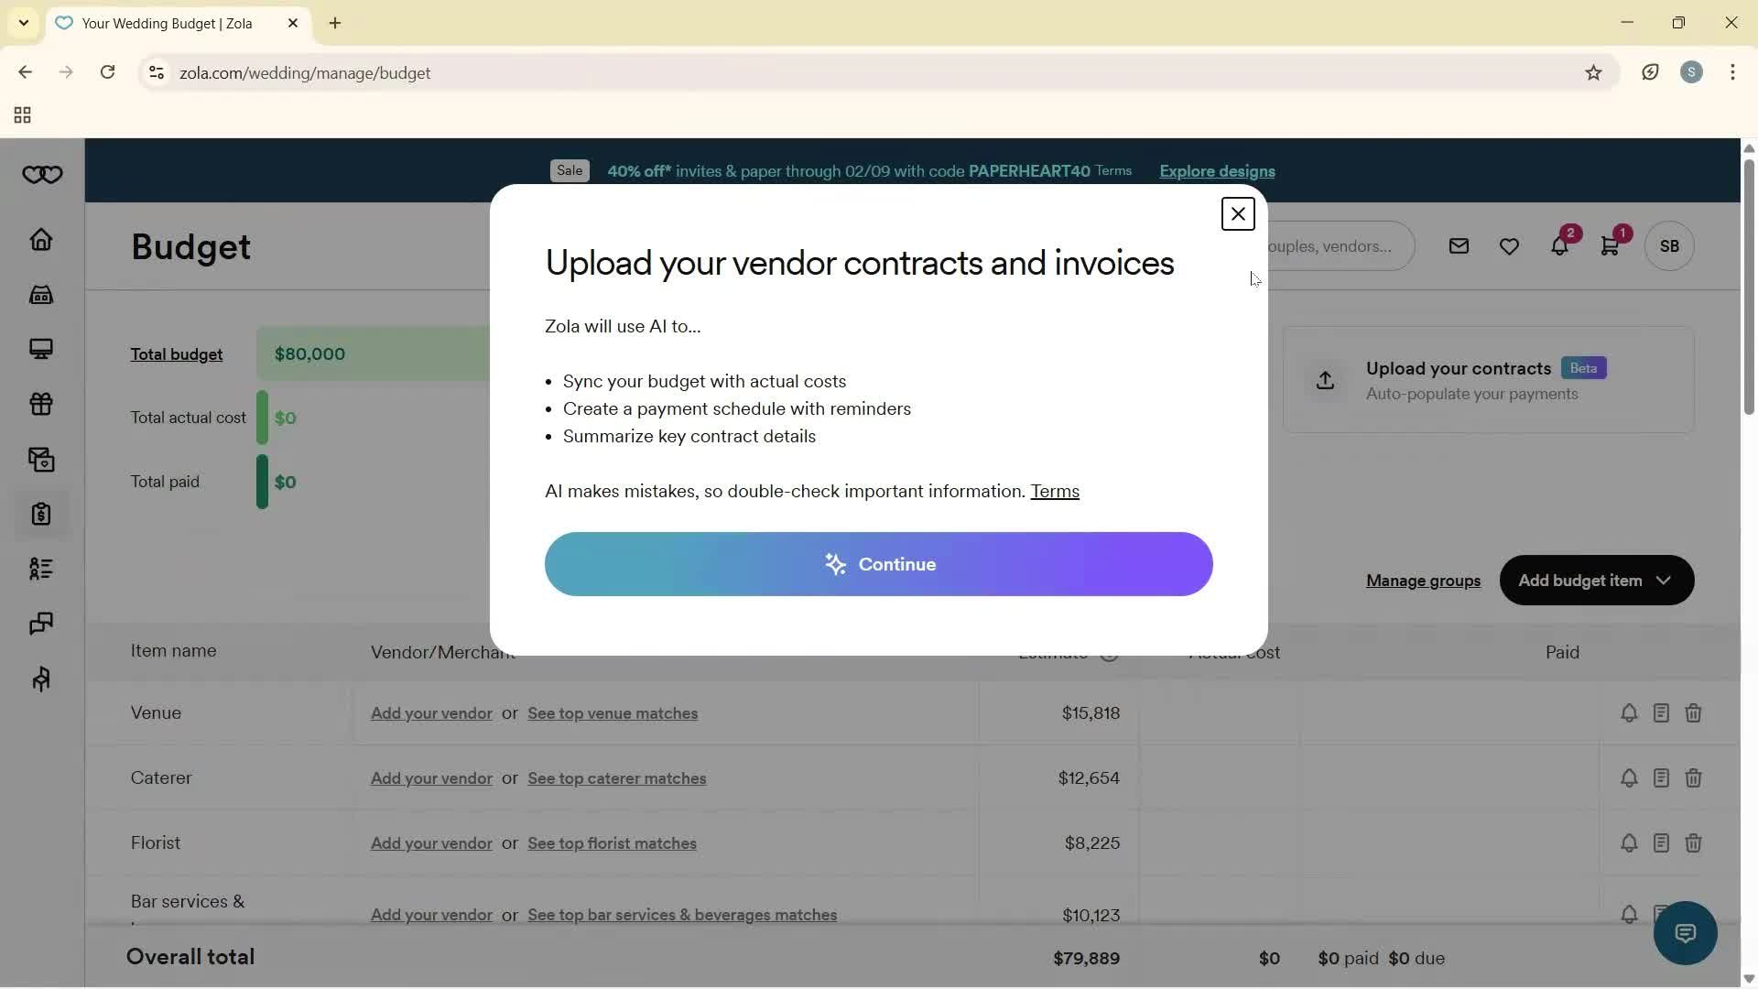The height and width of the screenshot is (989, 1758).
Task: Click the Manage groups link
Action: [x=1423, y=581]
